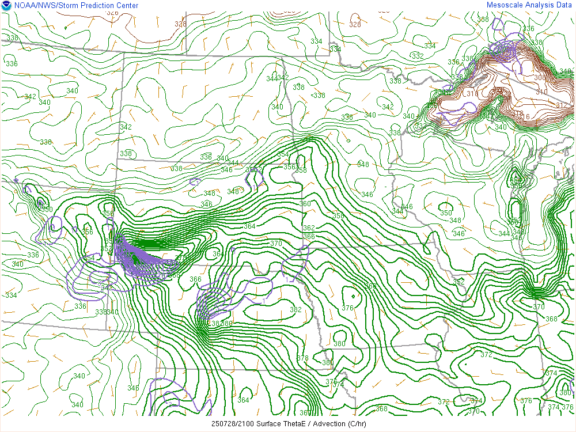Click the 358 label right of 360
This screenshot has height=432, width=576.
click(338, 216)
